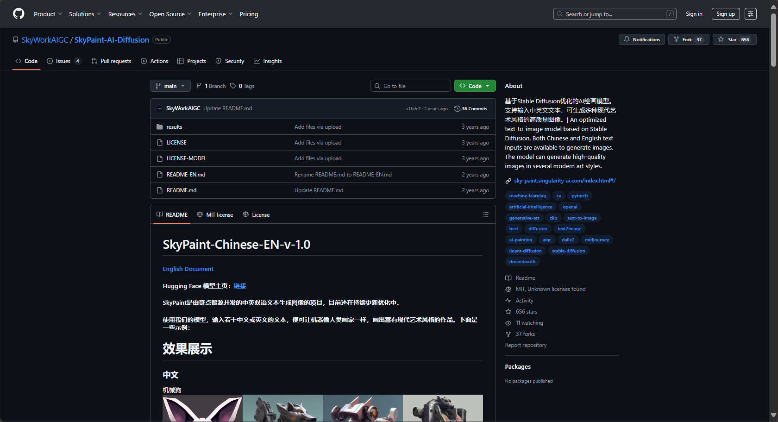Click the Sign up button
Image resolution: width=778 pixels, height=422 pixels.
pyautogui.click(x=726, y=14)
